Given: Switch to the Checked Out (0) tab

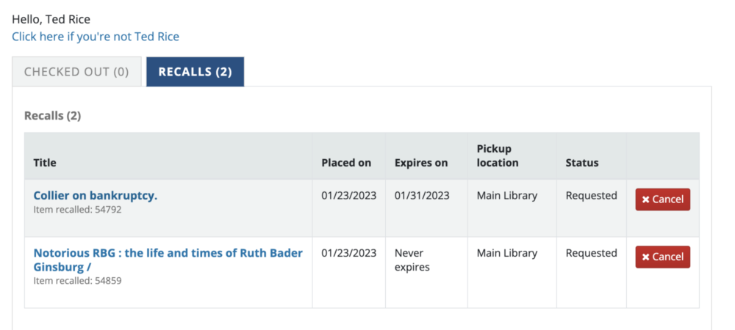Looking at the screenshot, I should pyautogui.click(x=76, y=72).
